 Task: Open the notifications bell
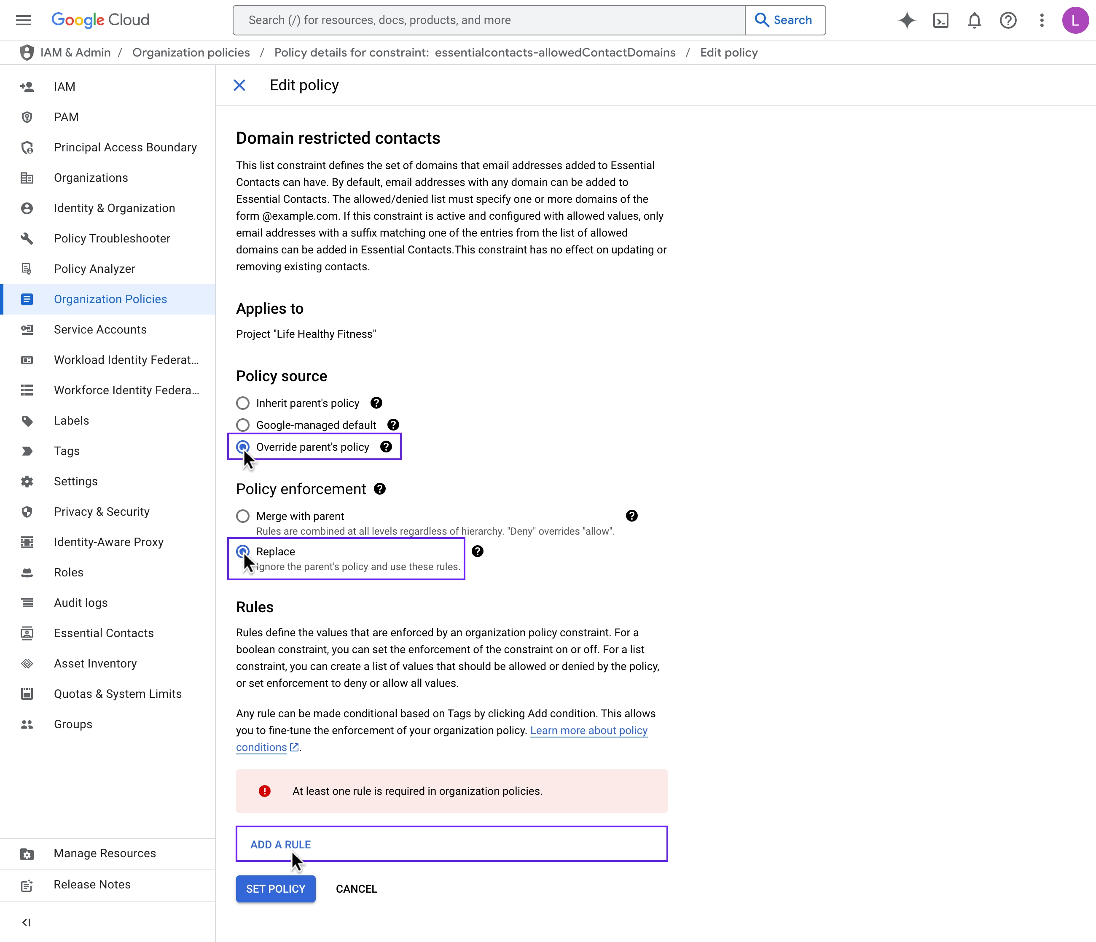(974, 20)
